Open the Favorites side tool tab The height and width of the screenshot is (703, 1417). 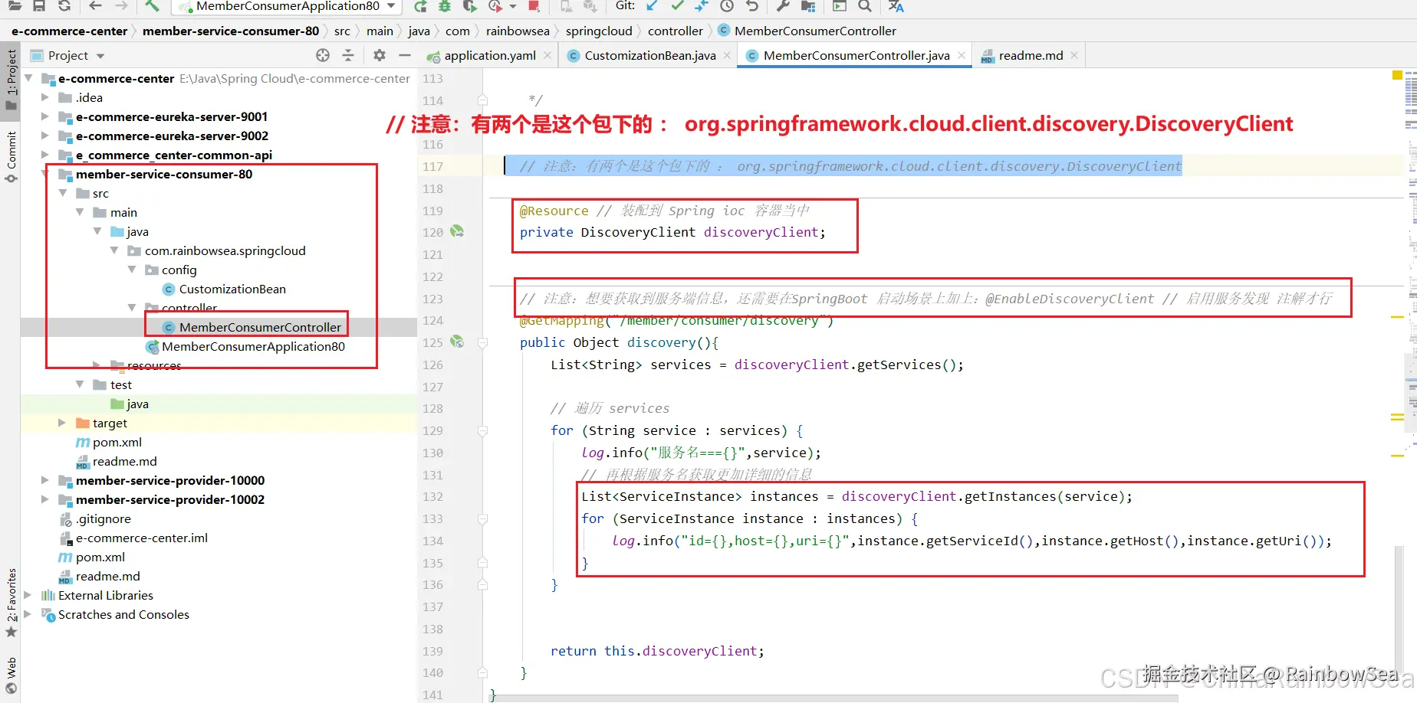[x=11, y=603]
